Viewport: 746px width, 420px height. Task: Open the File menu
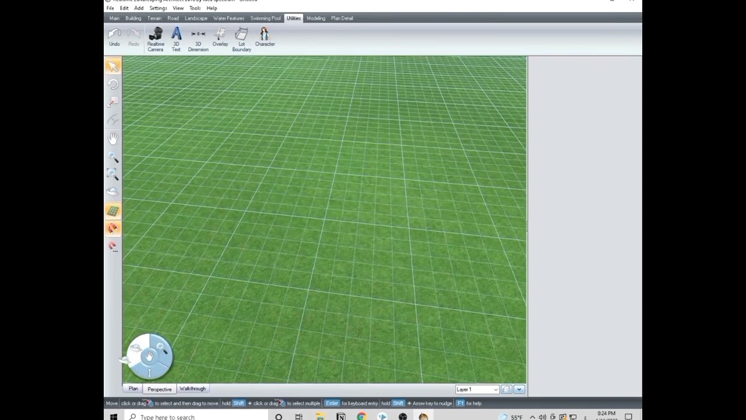pyautogui.click(x=110, y=8)
